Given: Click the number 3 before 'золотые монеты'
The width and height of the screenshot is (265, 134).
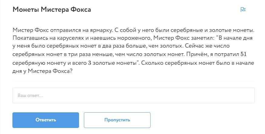Looking at the screenshot, I should tap(90, 63).
